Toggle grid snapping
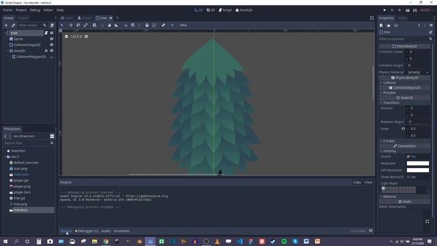This screenshot has height=246, width=437. (133, 25)
